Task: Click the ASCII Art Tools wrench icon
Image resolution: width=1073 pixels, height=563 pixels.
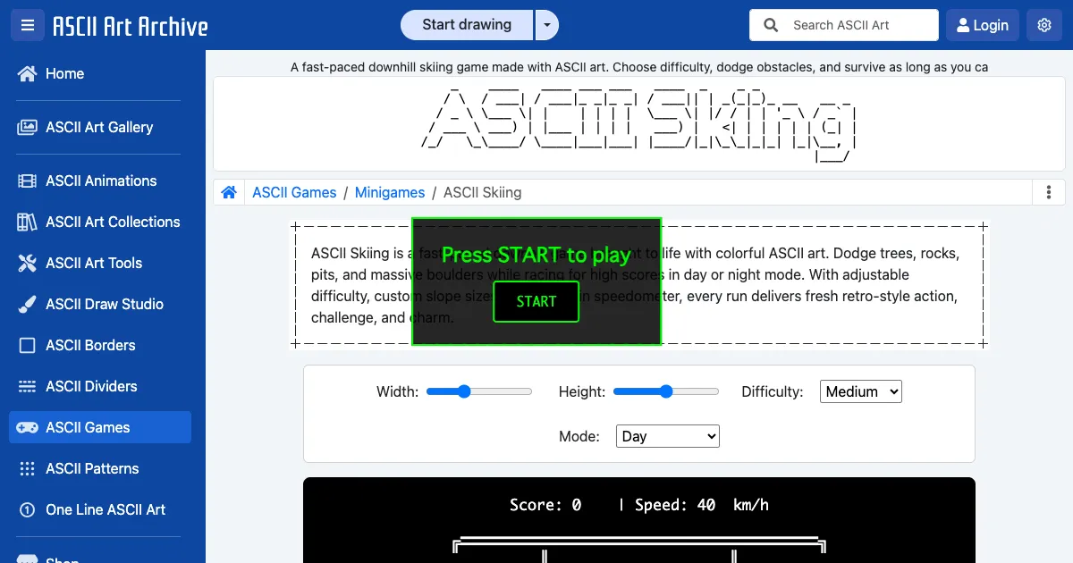Action: [28, 264]
